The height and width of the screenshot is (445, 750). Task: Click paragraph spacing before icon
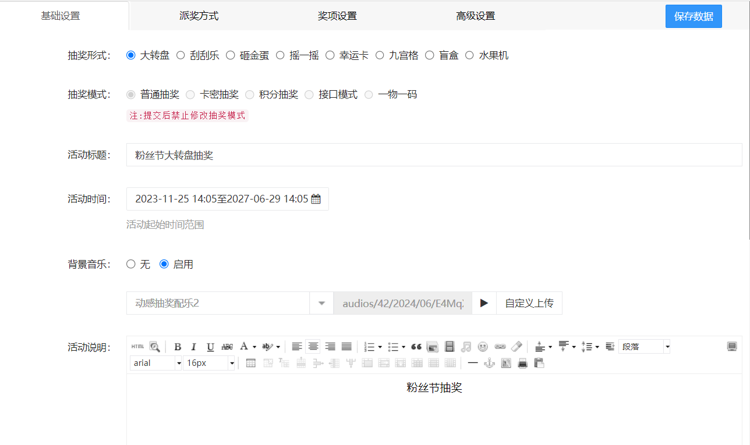coord(540,347)
